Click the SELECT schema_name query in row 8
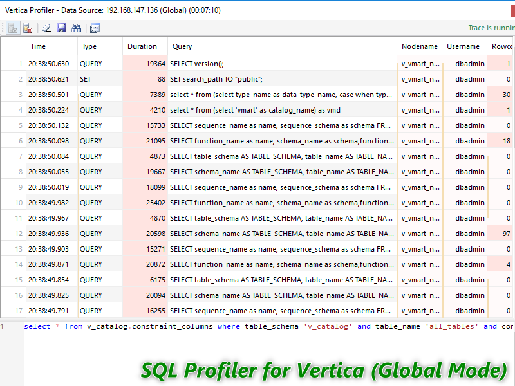The height and width of the screenshot is (386, 515). pos(283,172)
